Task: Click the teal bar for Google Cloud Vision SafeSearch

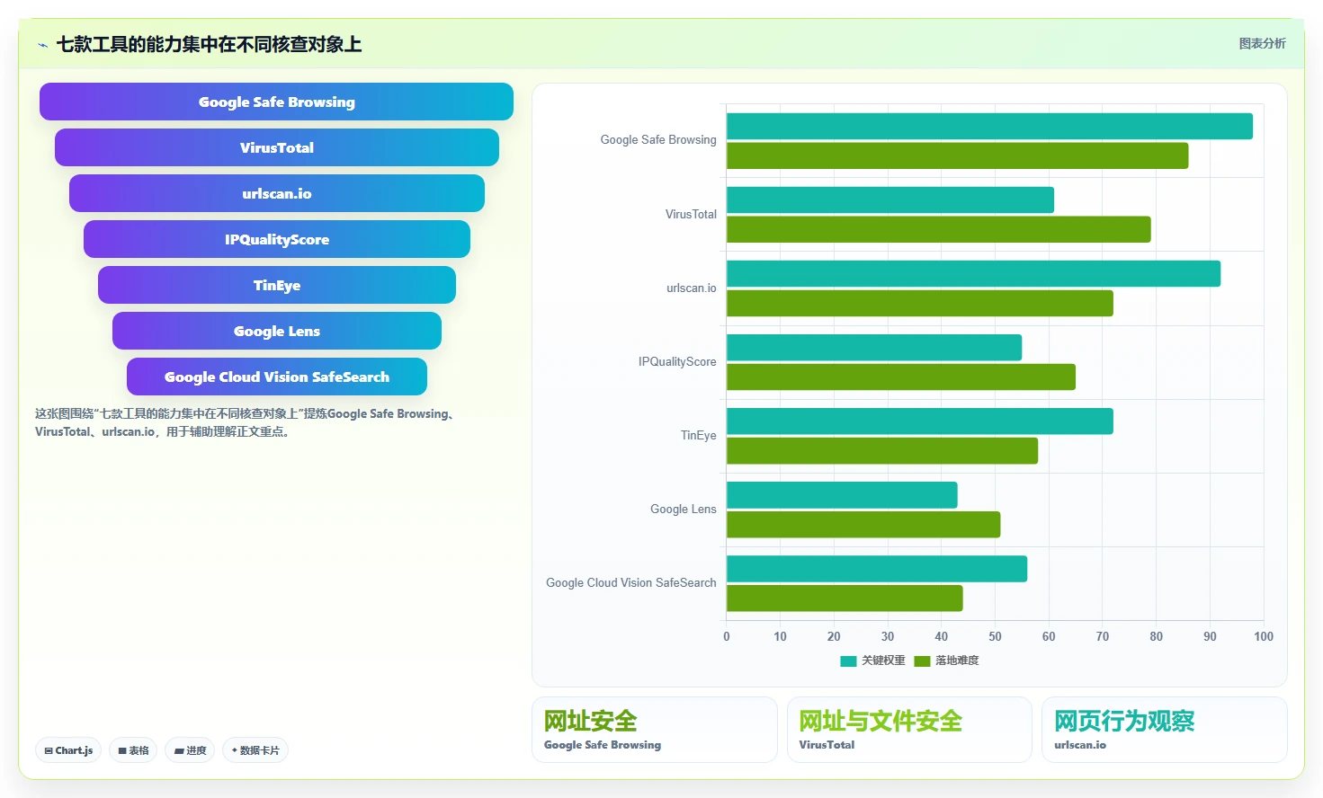Action: 877,568
